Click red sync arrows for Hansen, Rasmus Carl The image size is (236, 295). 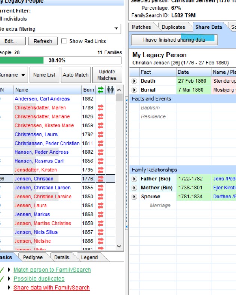(x=101, y=161)
